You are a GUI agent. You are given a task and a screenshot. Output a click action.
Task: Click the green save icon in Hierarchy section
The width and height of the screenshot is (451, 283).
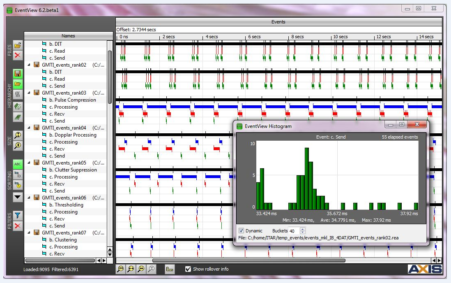click(18, 74)
